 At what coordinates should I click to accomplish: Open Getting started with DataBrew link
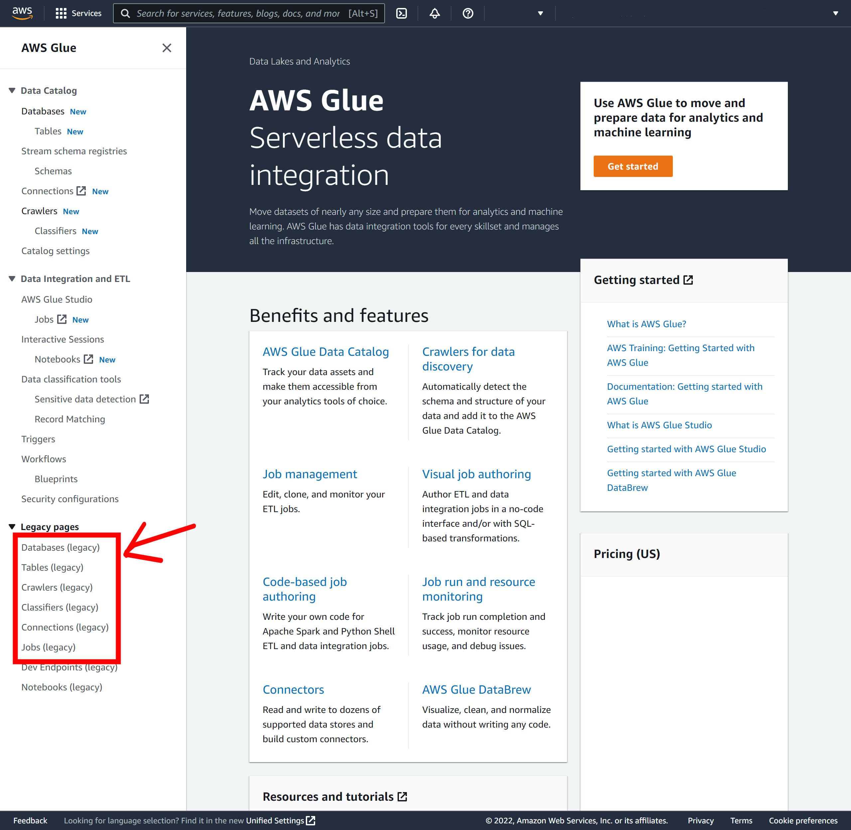point(671,481)
